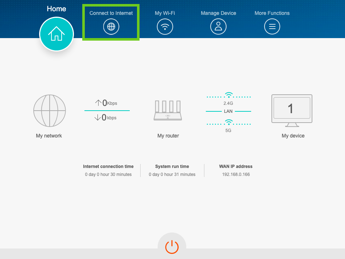
Task: Click the 2.4G Wi-Fi signal icon
Action: pos(228,95)
